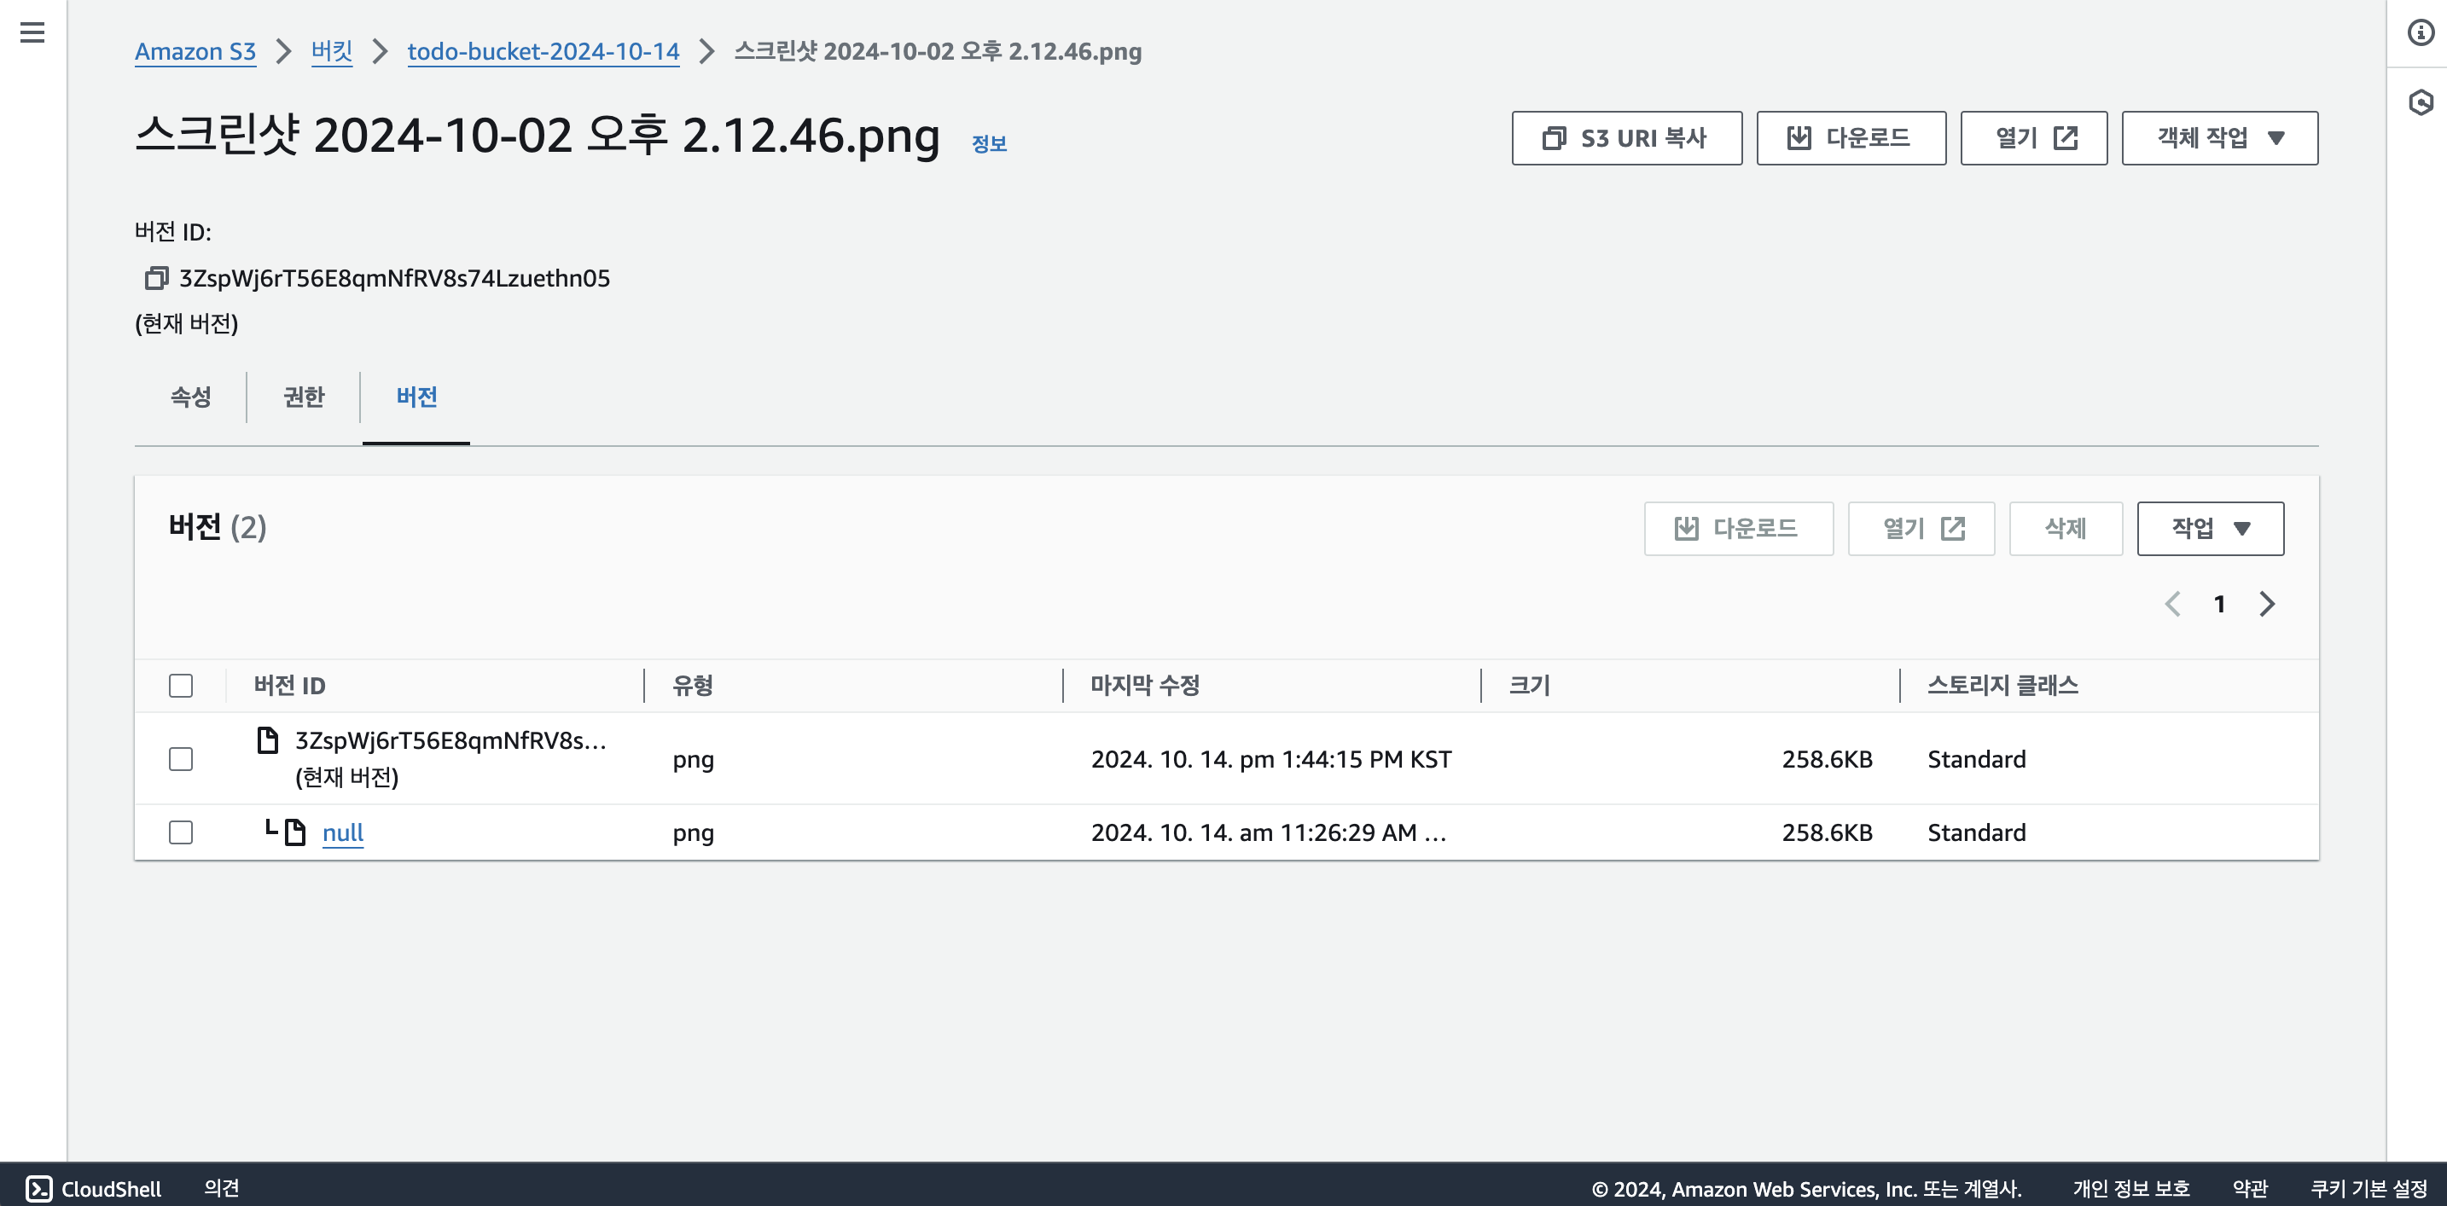Click the 정보 info link beside title
This screenshot has height=1206, width=2447.
pos(988,143)
